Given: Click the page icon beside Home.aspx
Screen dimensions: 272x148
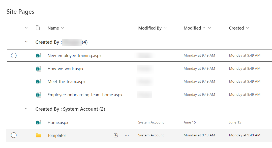Looking at the screenshot, I should coord(38,122).
